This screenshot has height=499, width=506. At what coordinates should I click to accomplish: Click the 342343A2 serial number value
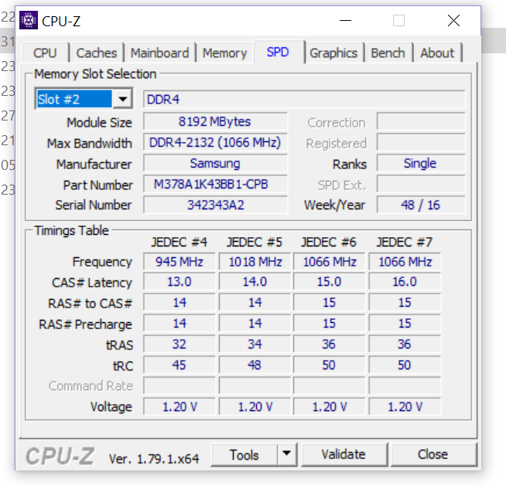point(215,205)
